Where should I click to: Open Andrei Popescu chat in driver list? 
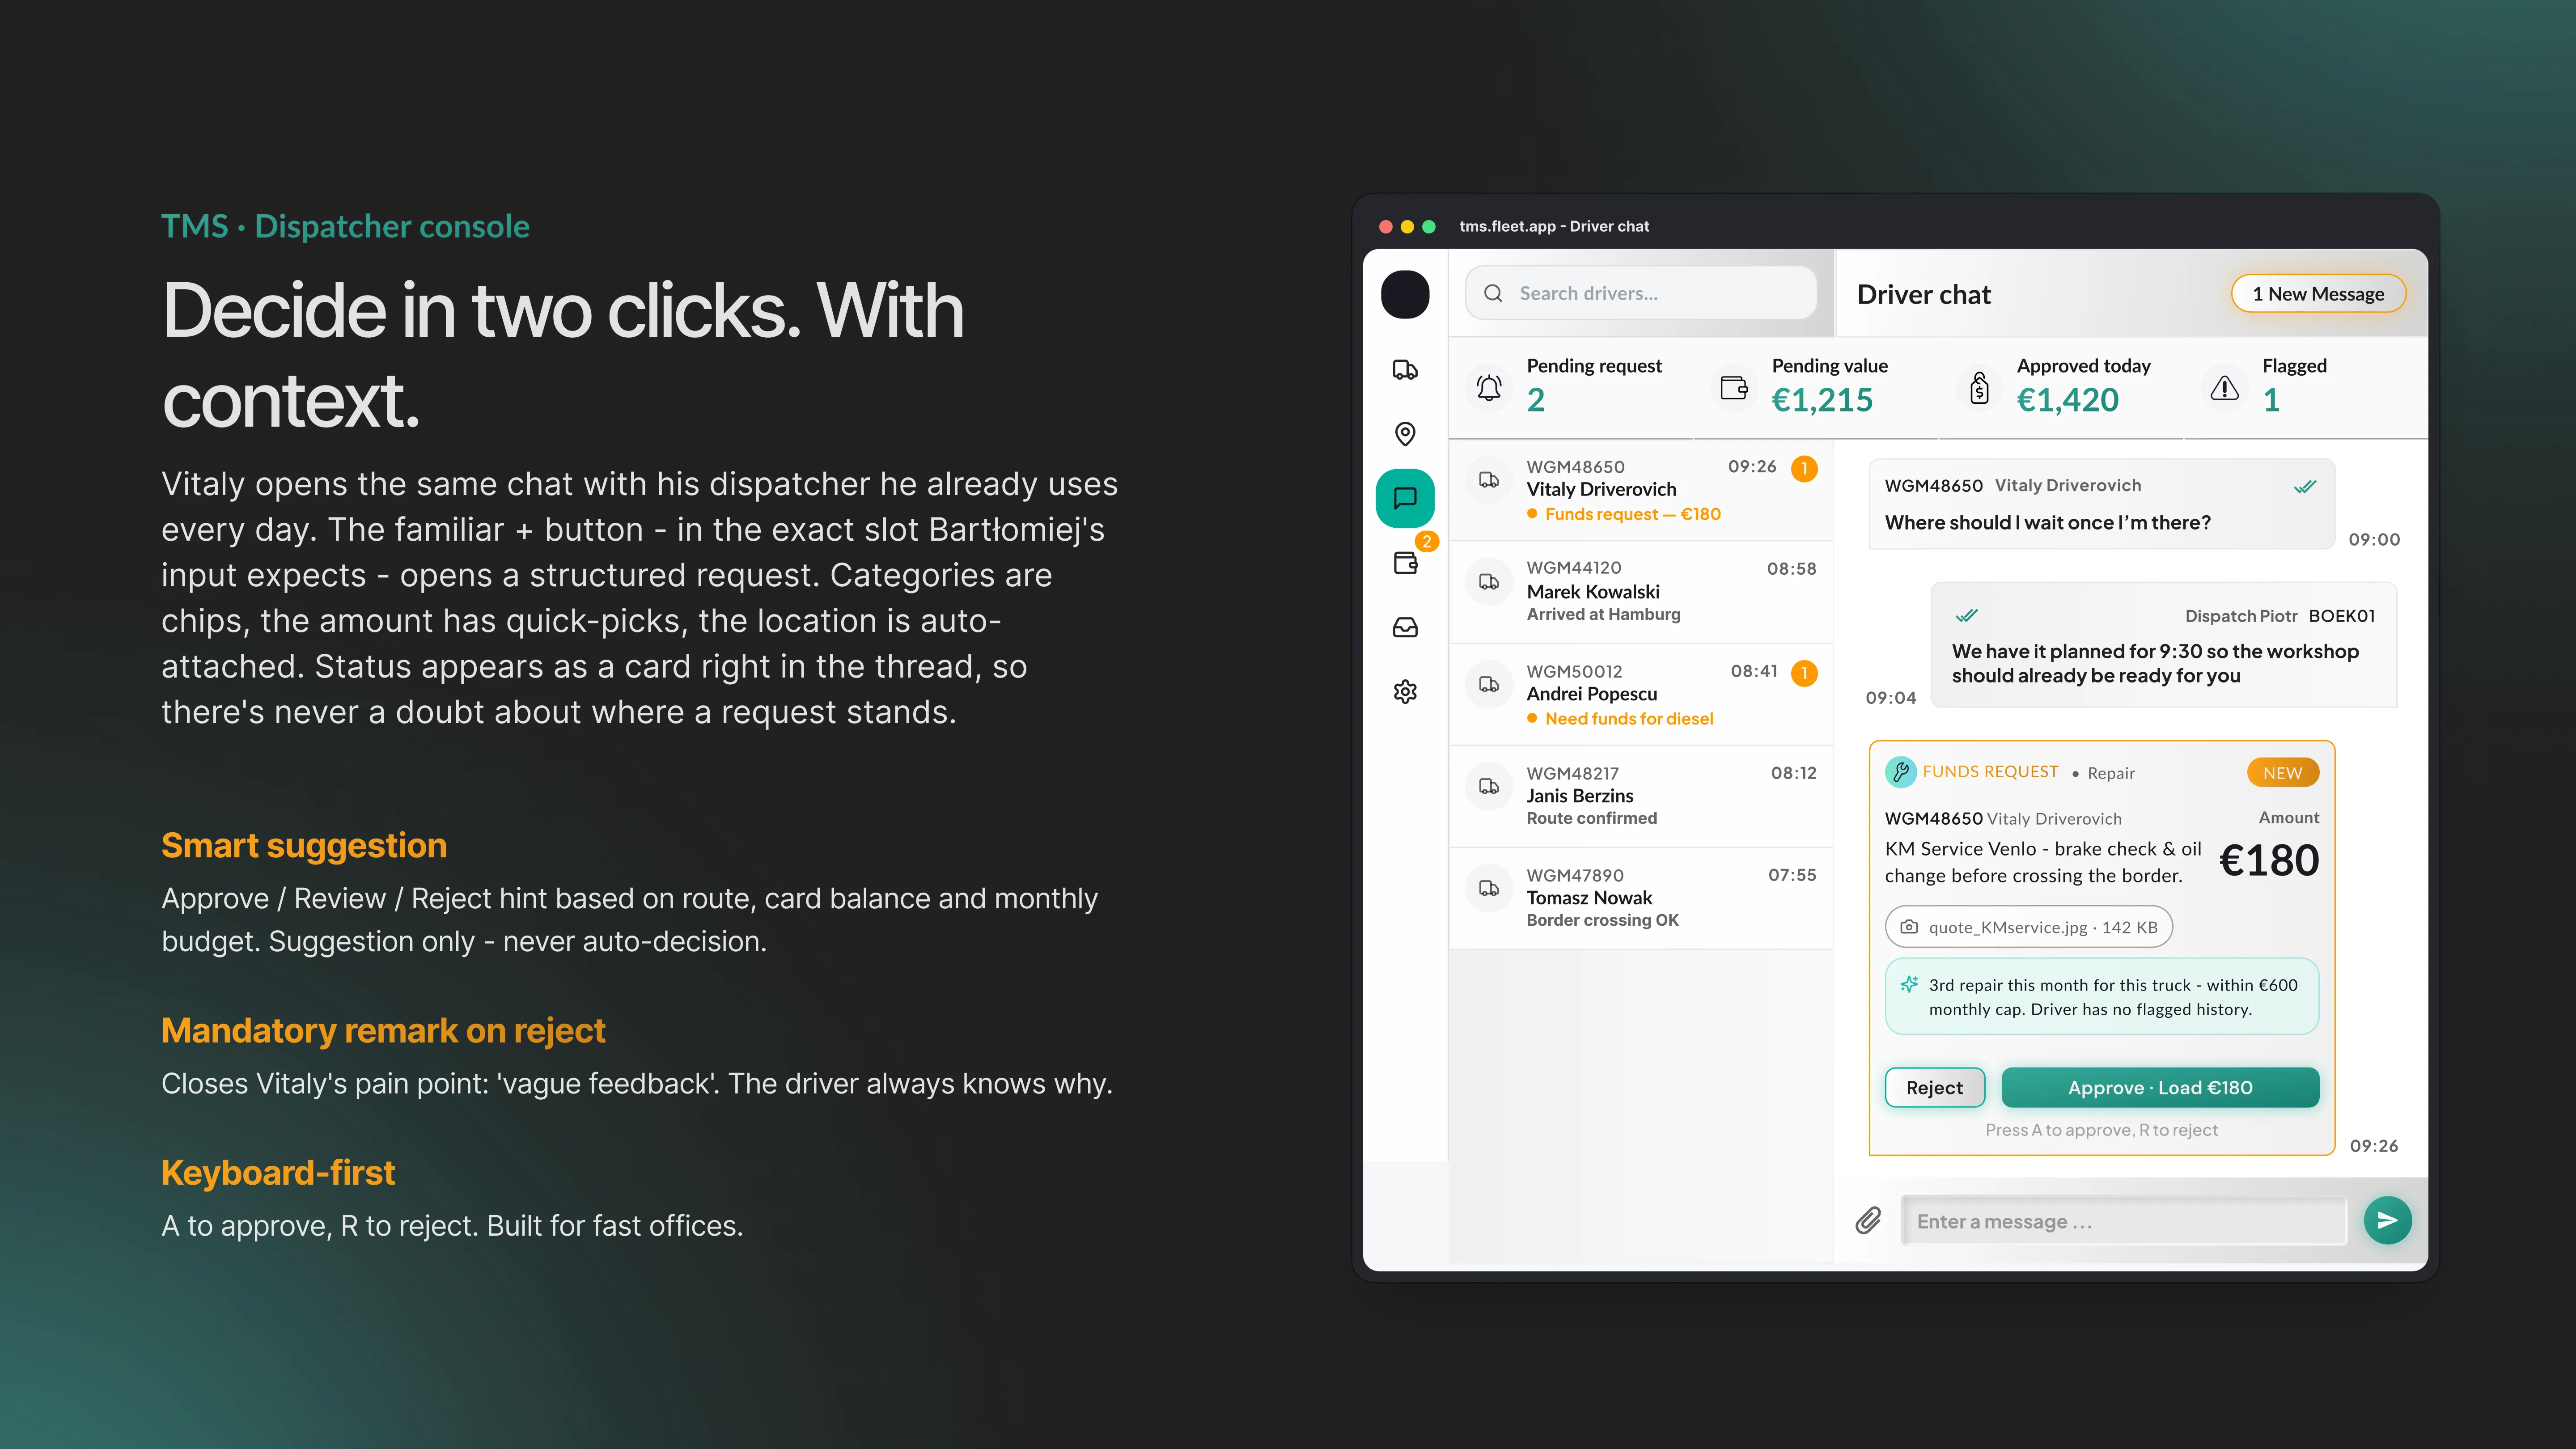click(1641, 694)
